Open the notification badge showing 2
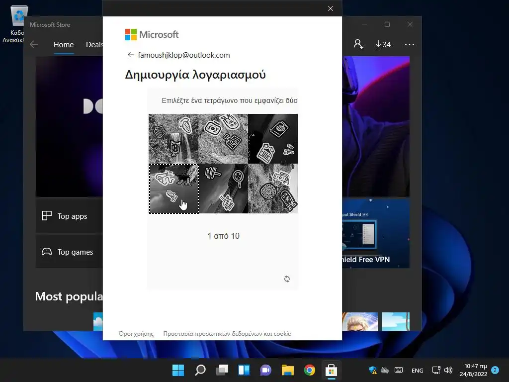509x382 pixels. pos(495,370)
